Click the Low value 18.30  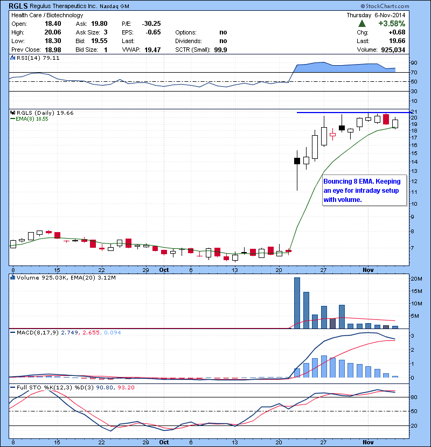pyautogui.click(x=53, y=41)
